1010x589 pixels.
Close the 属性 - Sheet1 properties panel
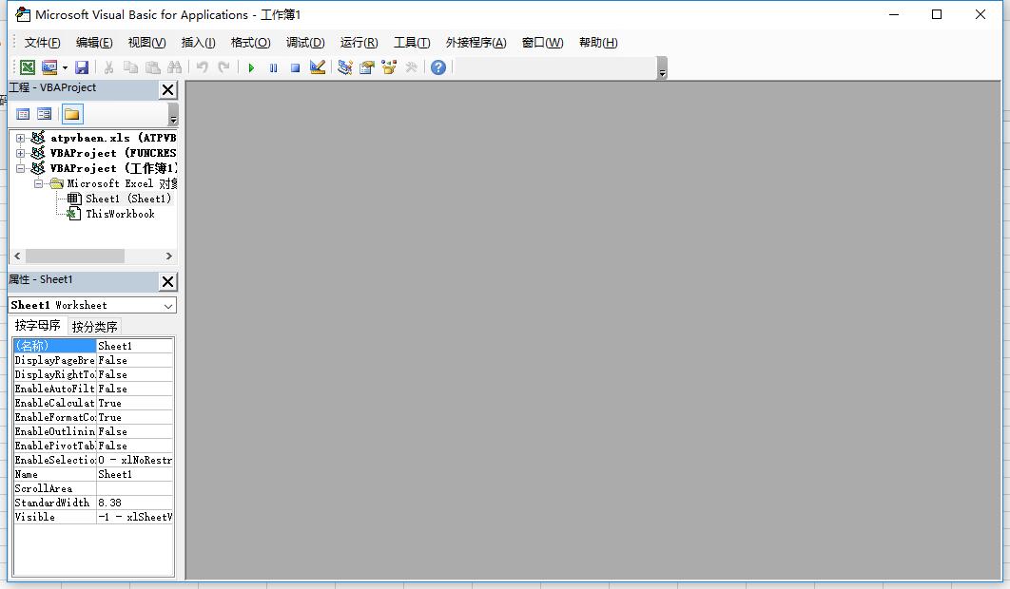coord(167,281)
